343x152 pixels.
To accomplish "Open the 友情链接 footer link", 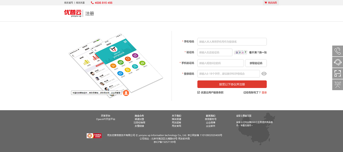I will coord(139,126).
